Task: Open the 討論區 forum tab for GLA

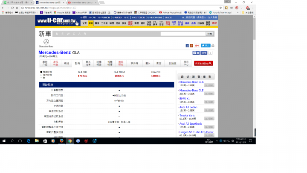Action: click(172, 63)
